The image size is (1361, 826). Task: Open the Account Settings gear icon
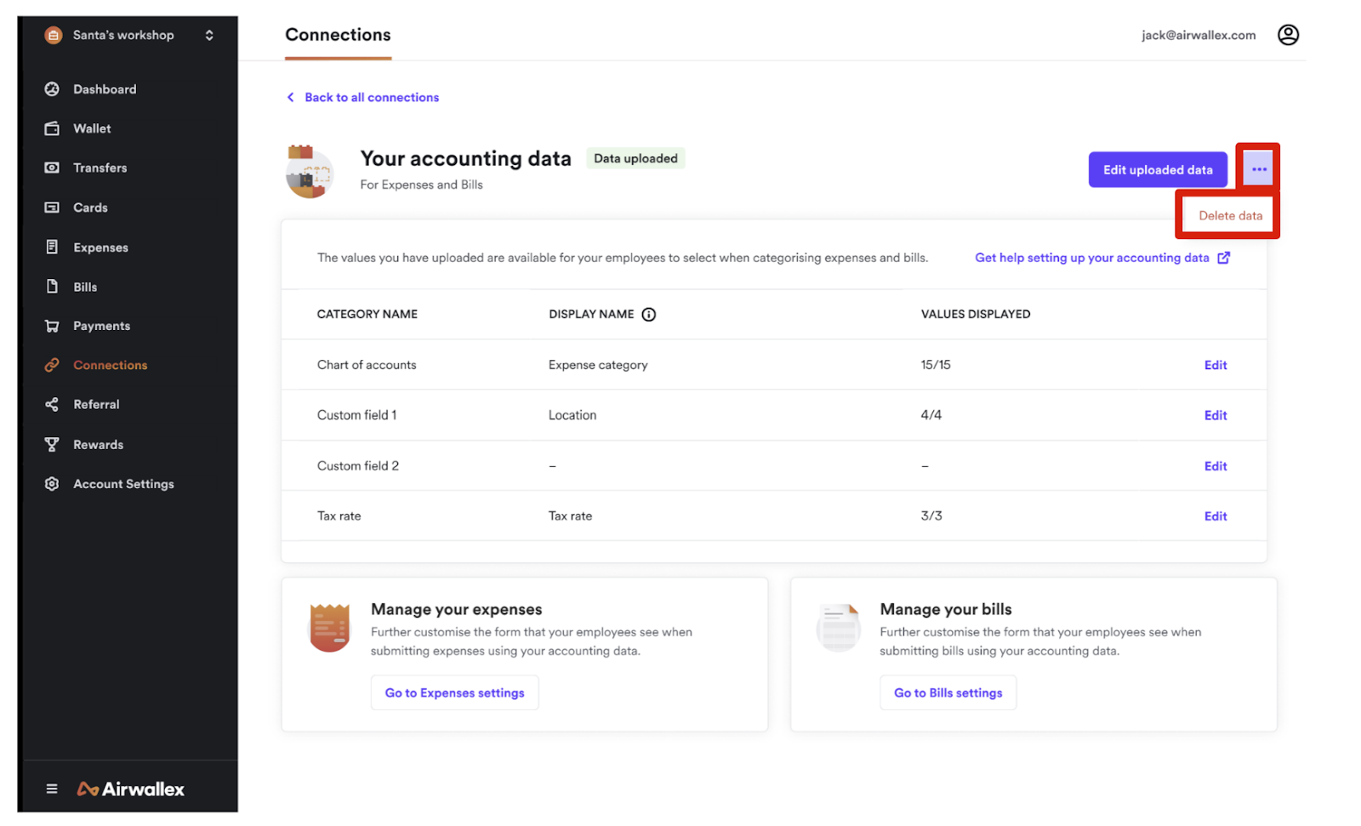click(52, 484)
